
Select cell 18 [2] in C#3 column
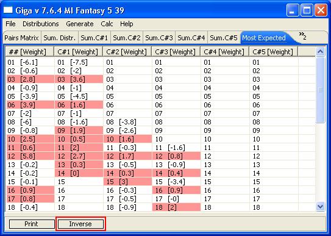[176, 207]
